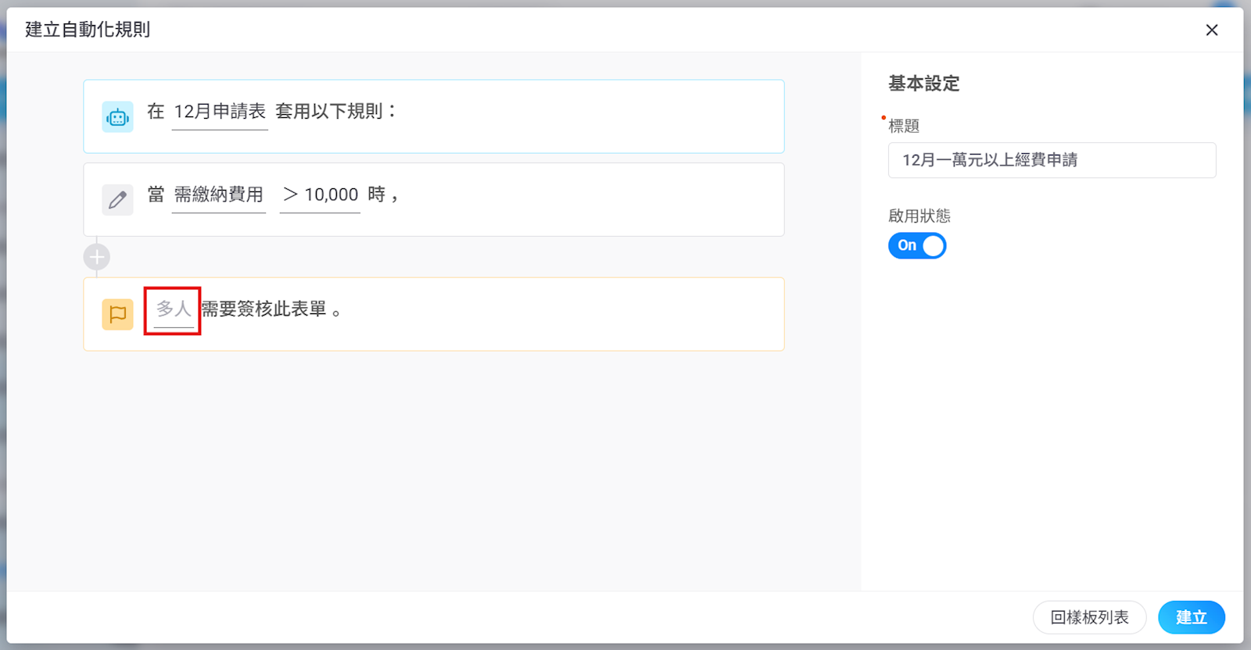
Task: Open the 12月申請表 sheet selector
Action: 220,112
